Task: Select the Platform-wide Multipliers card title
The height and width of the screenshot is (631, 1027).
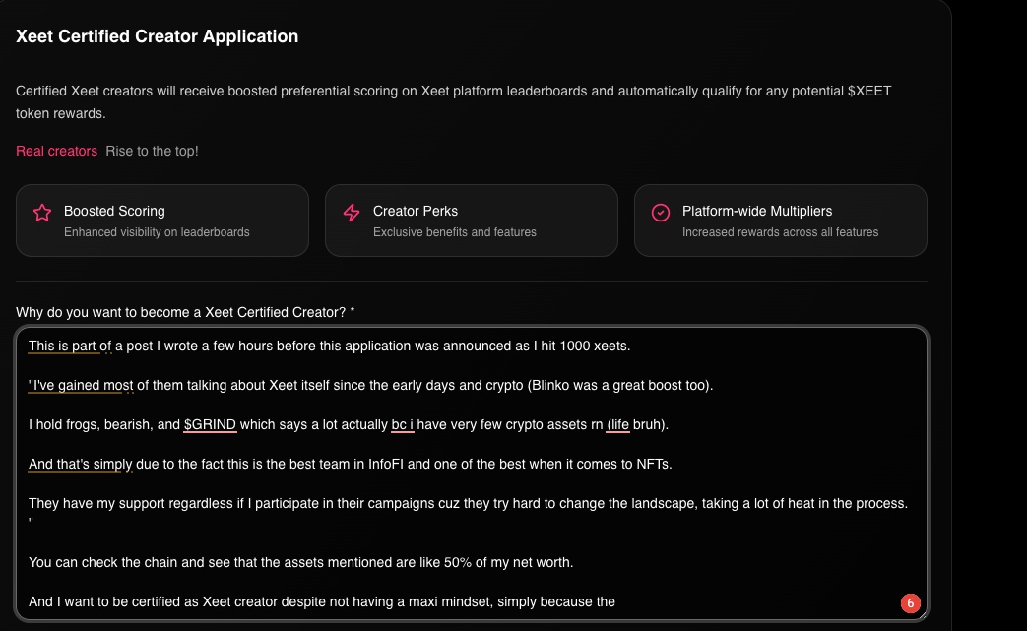Action: [756, 211]
